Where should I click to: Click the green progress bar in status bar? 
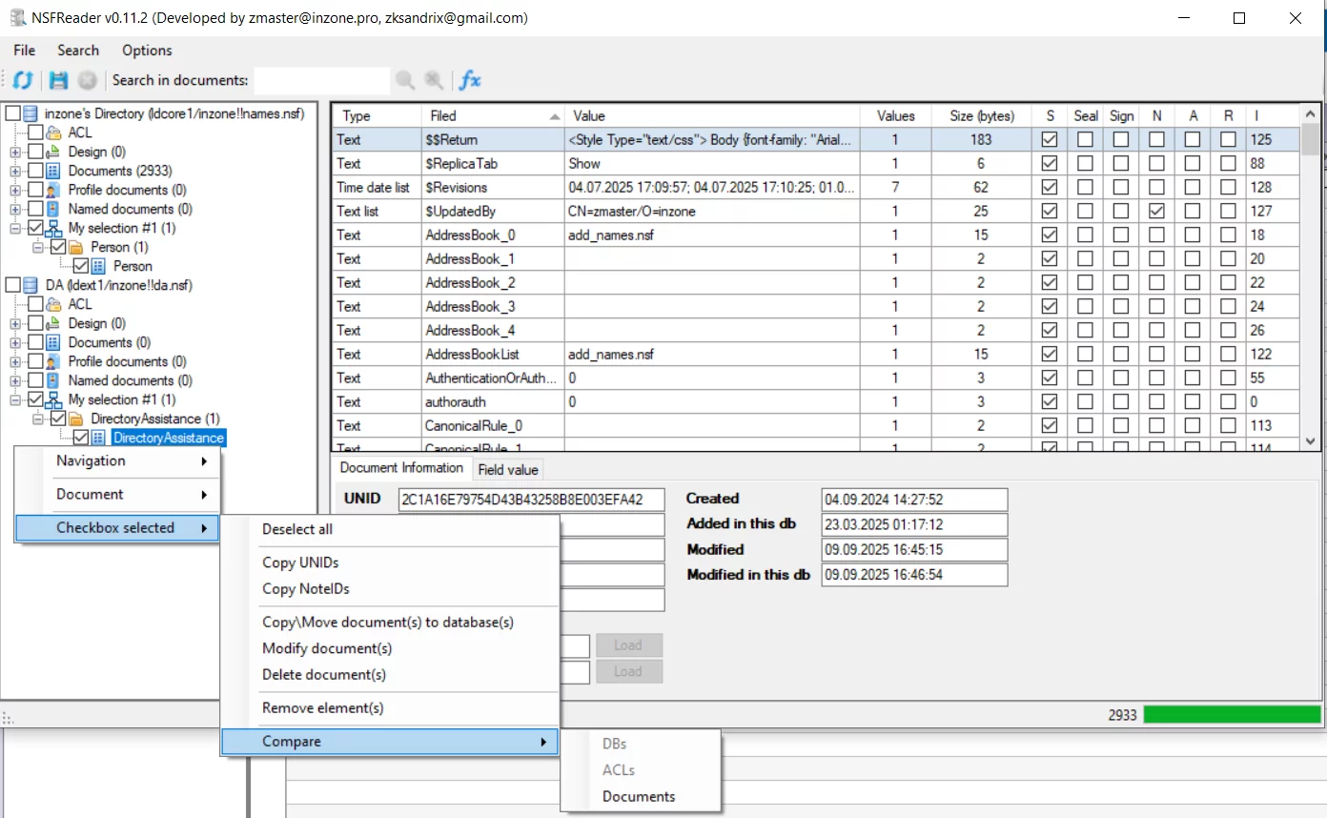[x=1232, y=714]
